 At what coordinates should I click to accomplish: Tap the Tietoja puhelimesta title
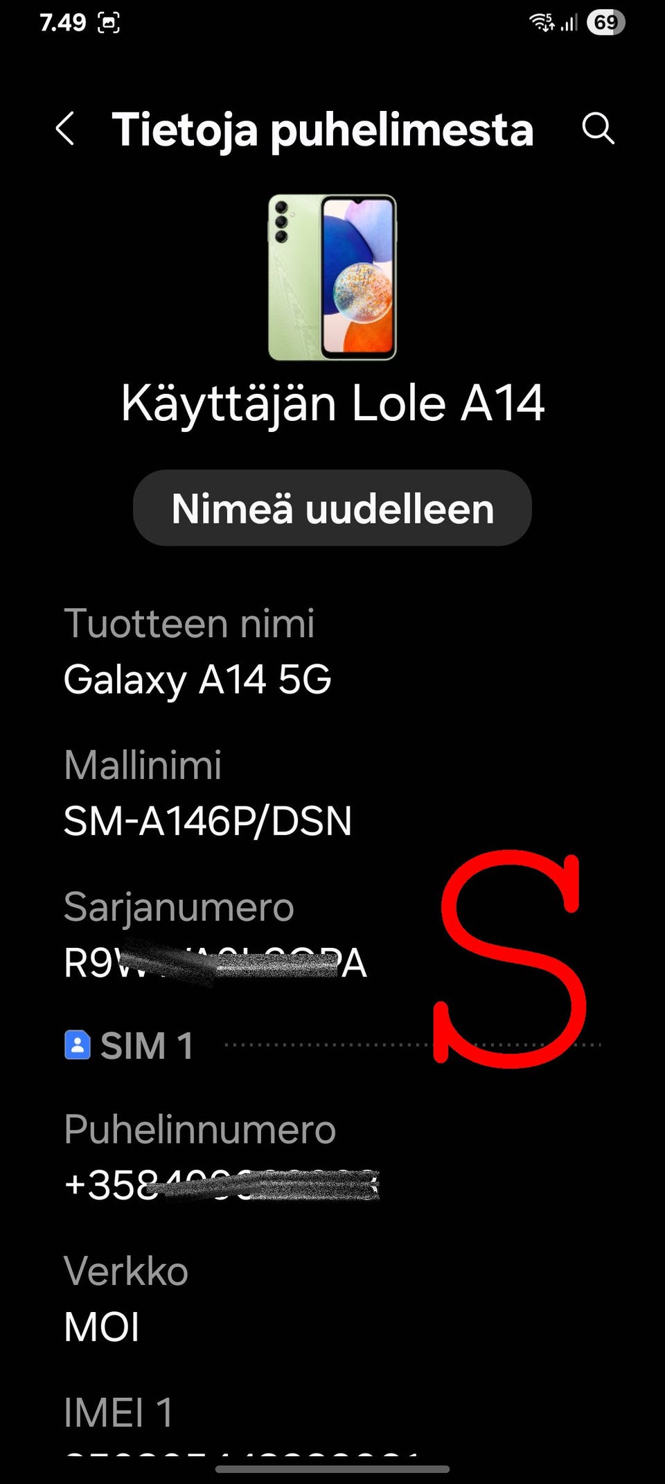(323, 130)
